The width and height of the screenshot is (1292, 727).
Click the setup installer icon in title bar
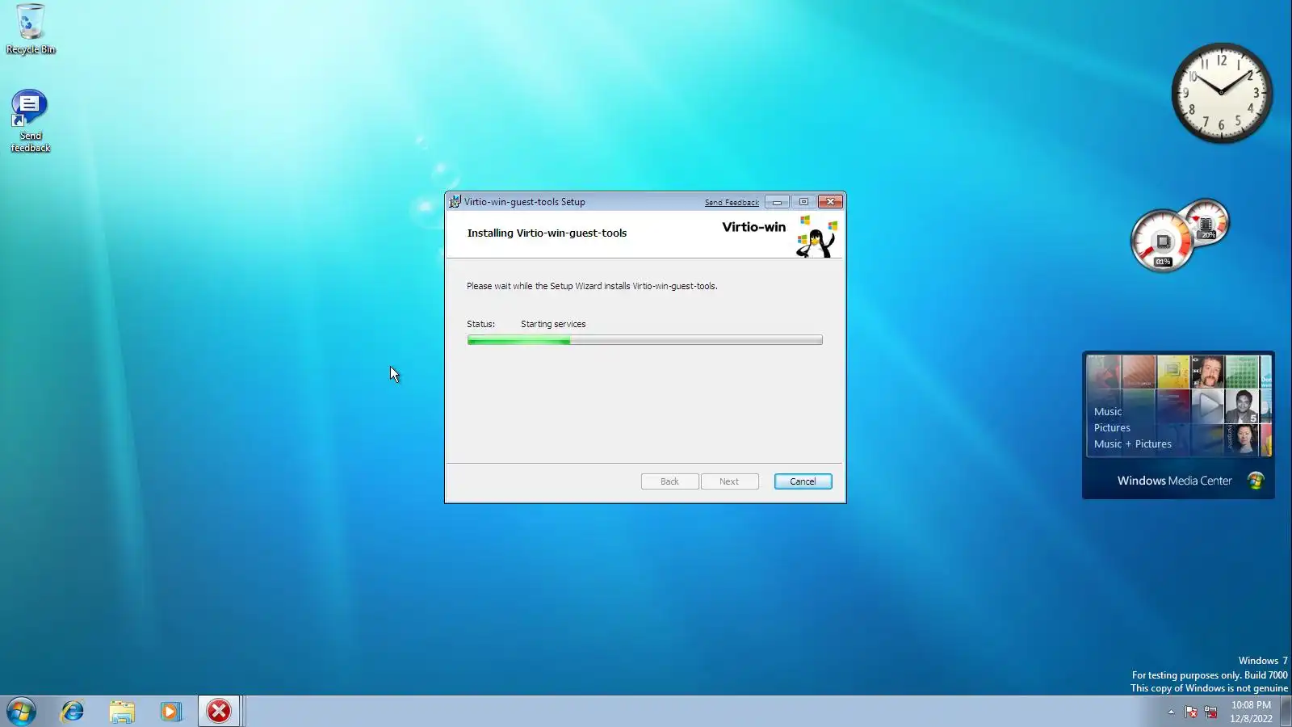pyautogui.click(x=455, y=202)
